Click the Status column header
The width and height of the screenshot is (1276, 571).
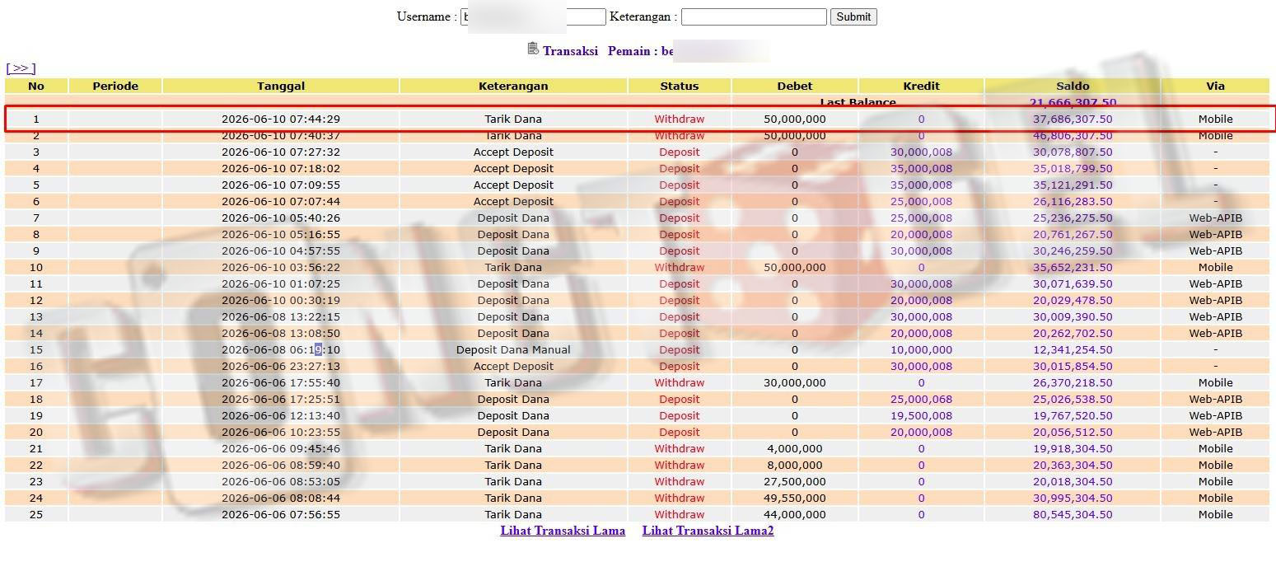[680, 86]
